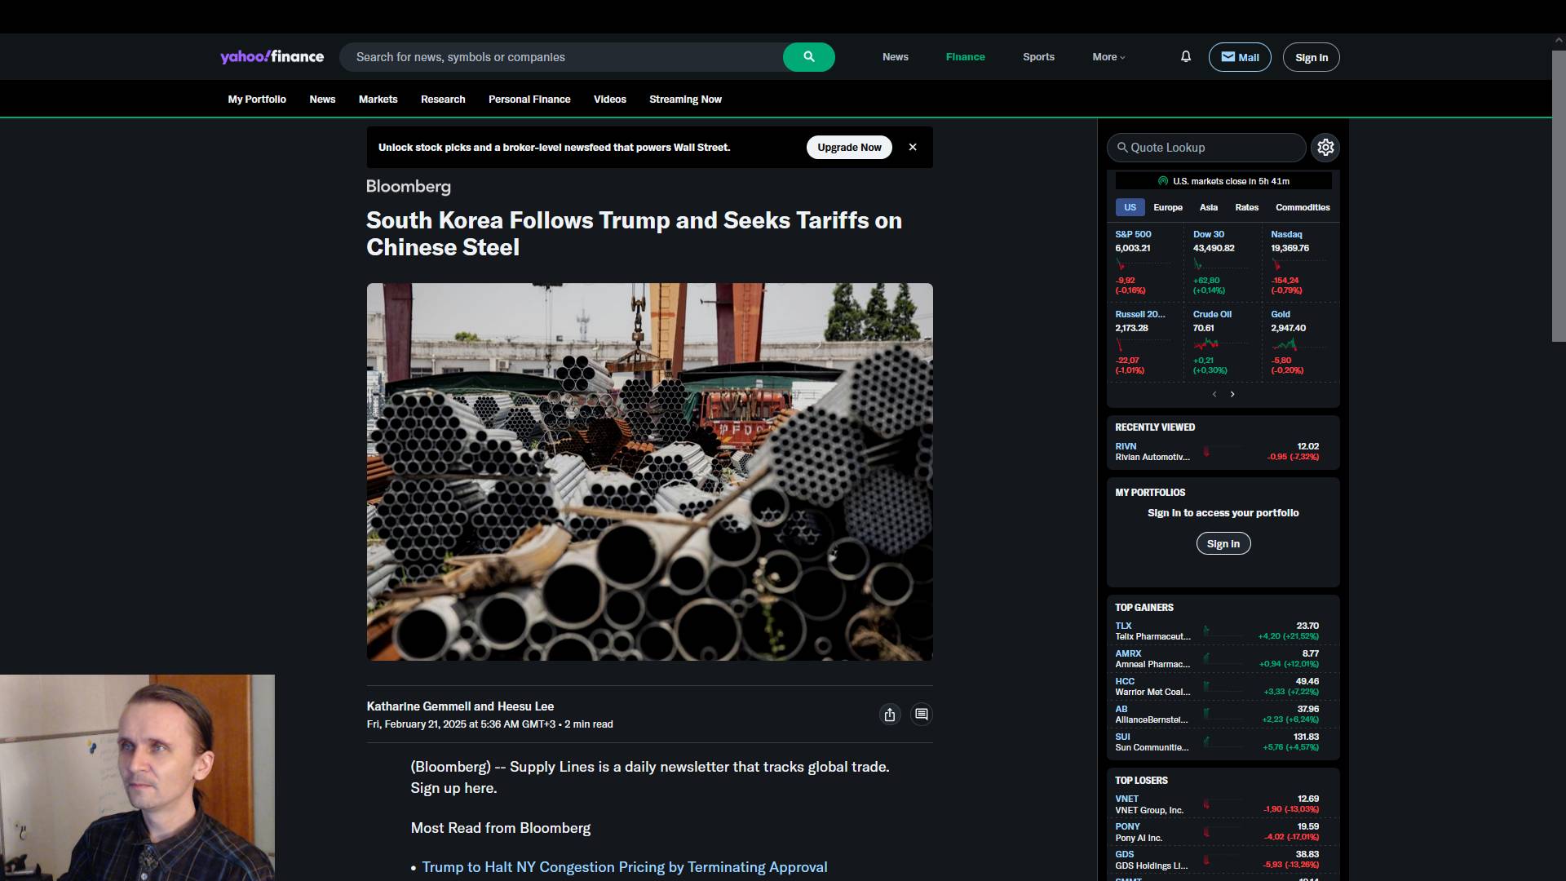1566x881 pixels.
Task: Click the Upgrade Now button
Action: click(x=849, y=148)
